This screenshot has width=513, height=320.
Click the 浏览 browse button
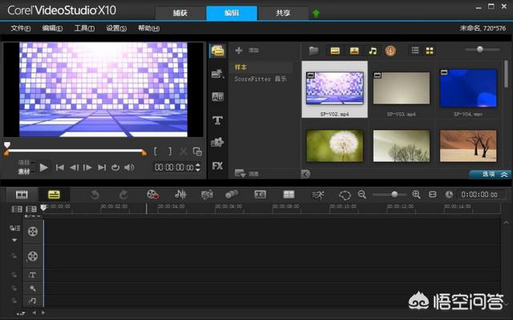(247, 174)
